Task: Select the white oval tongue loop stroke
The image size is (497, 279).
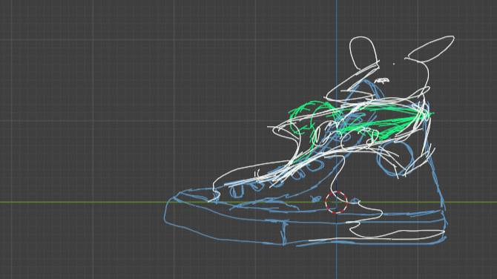Action: coord(364,53)
